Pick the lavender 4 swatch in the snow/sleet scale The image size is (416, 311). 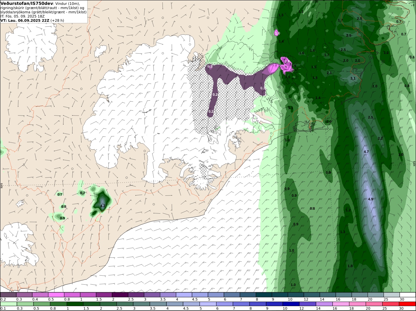(184, 295)
